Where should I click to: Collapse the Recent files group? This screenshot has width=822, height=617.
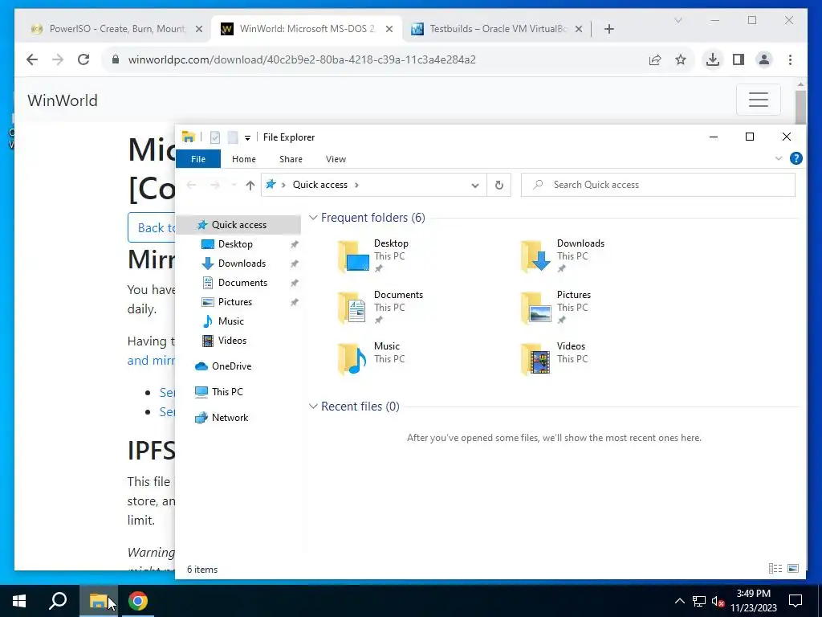pyautogui.click(x=313, y=406)
